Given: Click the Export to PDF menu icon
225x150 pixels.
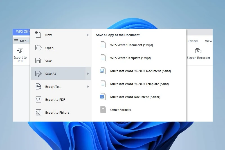Looking at the screenshot, I should (38, 99).
